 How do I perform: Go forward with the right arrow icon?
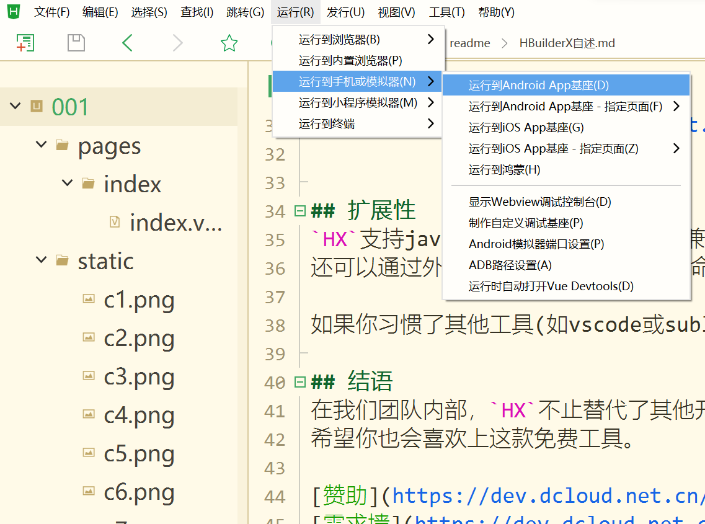[178, 43]
